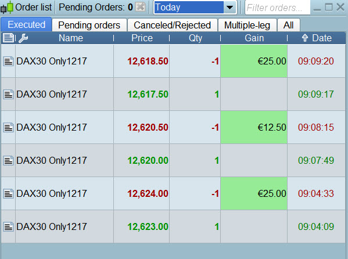Open order details icon for 09:08:15 order
This screenshot has width=348, height=259.
tap(8, 127)
